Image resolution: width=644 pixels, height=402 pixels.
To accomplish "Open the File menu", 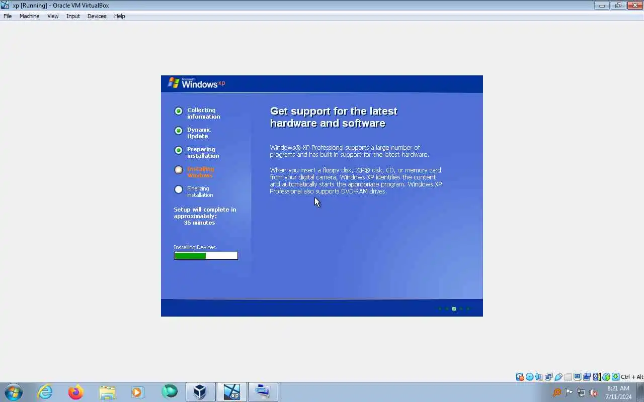I will pyautogui.click(x=8, y=16).
